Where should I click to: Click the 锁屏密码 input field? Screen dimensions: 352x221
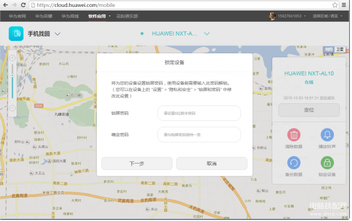199,113
